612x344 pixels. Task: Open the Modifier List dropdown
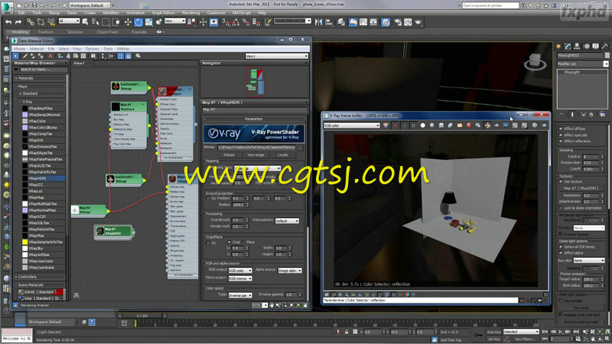(x=583, y=63)
